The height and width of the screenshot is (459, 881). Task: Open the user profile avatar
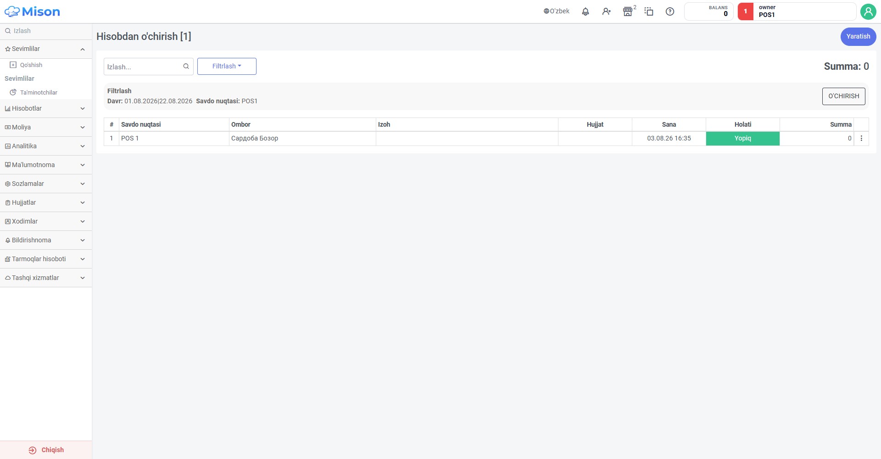(x=868, y=11)
